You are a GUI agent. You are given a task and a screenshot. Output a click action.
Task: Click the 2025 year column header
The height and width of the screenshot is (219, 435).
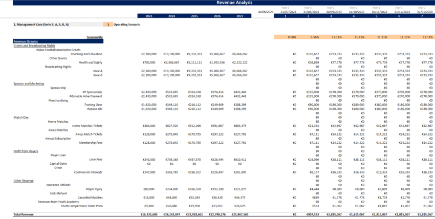194,16
